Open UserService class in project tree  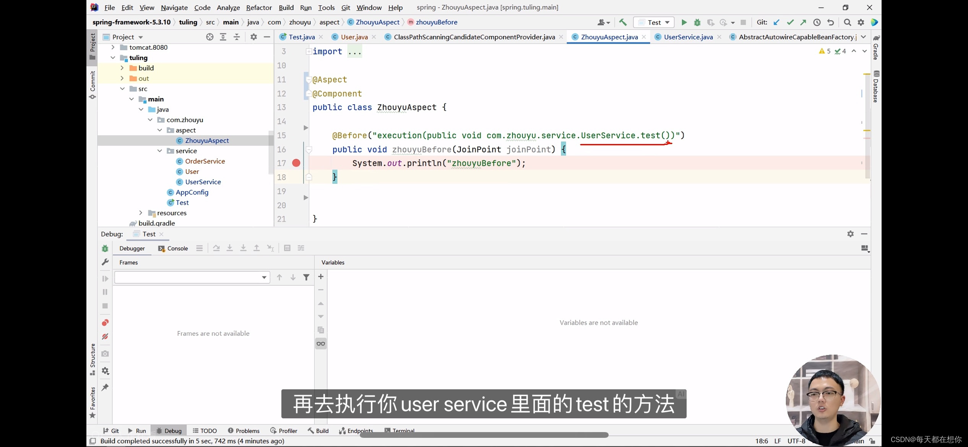tap(203, 182)
